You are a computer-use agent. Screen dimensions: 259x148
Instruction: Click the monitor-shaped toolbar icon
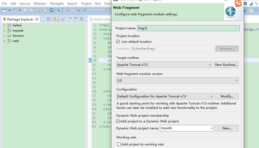tap(51, 10)
